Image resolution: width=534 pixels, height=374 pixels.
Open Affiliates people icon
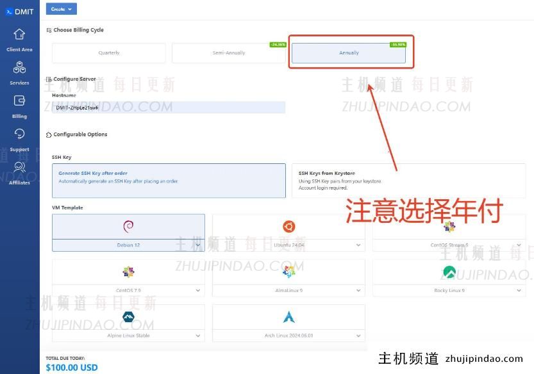19,167
